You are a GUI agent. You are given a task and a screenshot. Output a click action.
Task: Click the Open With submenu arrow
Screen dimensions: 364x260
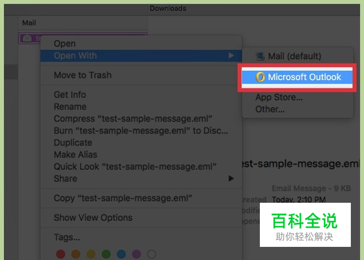point(231,56)
